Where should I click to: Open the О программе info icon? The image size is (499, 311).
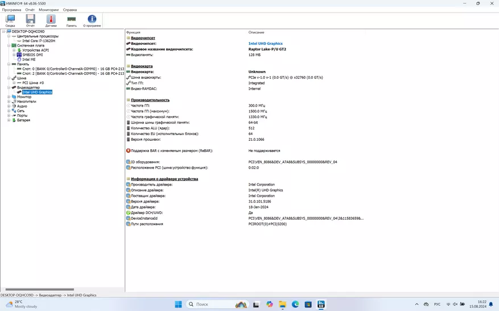92,20
